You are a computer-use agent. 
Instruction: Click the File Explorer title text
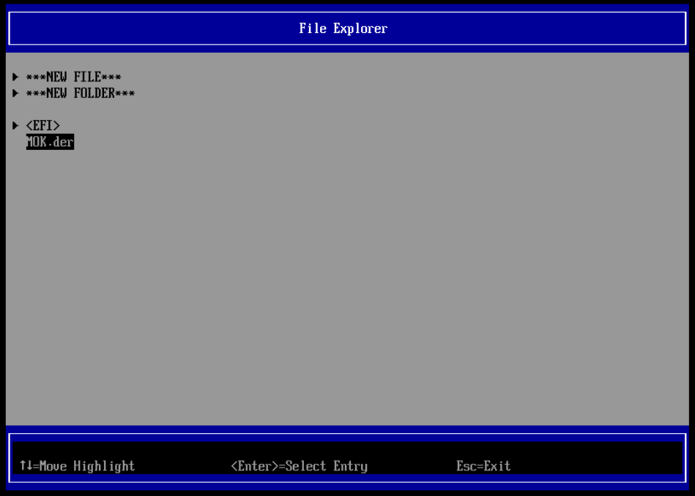[343, 29]
